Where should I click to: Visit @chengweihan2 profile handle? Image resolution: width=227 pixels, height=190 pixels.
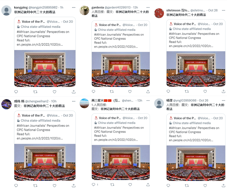37,101
